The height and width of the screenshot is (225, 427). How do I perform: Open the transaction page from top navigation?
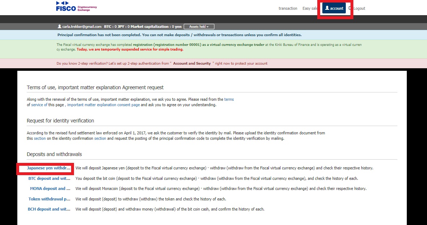tap(288, 8)
